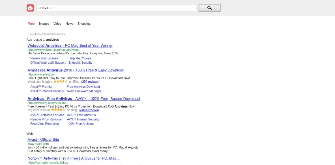Open 'Endpoint Security' sitelink
This screenshot has height=165, width=335.
click(80, 63)
